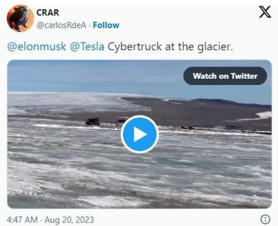Click the CRAR display name
Screen dimensions: 278x226
48,12
